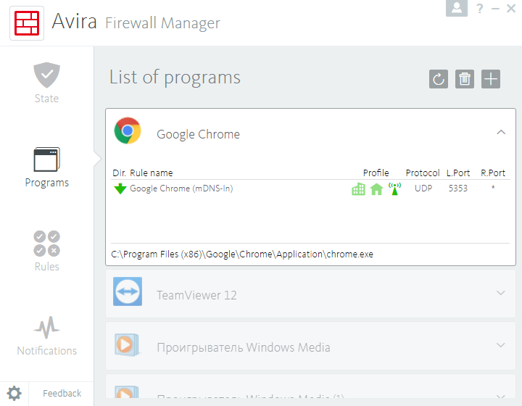Click the UDP protocol value
The image size is (522, 406).
tap(423, 188)
